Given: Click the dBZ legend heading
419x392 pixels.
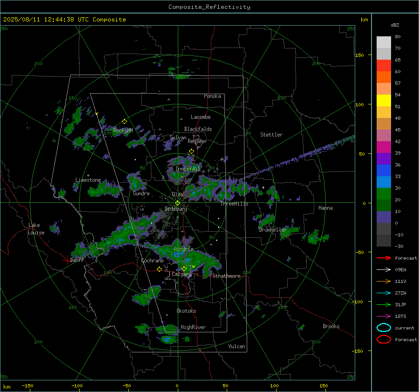Looking at the screenshot, I should click(395, 25).
